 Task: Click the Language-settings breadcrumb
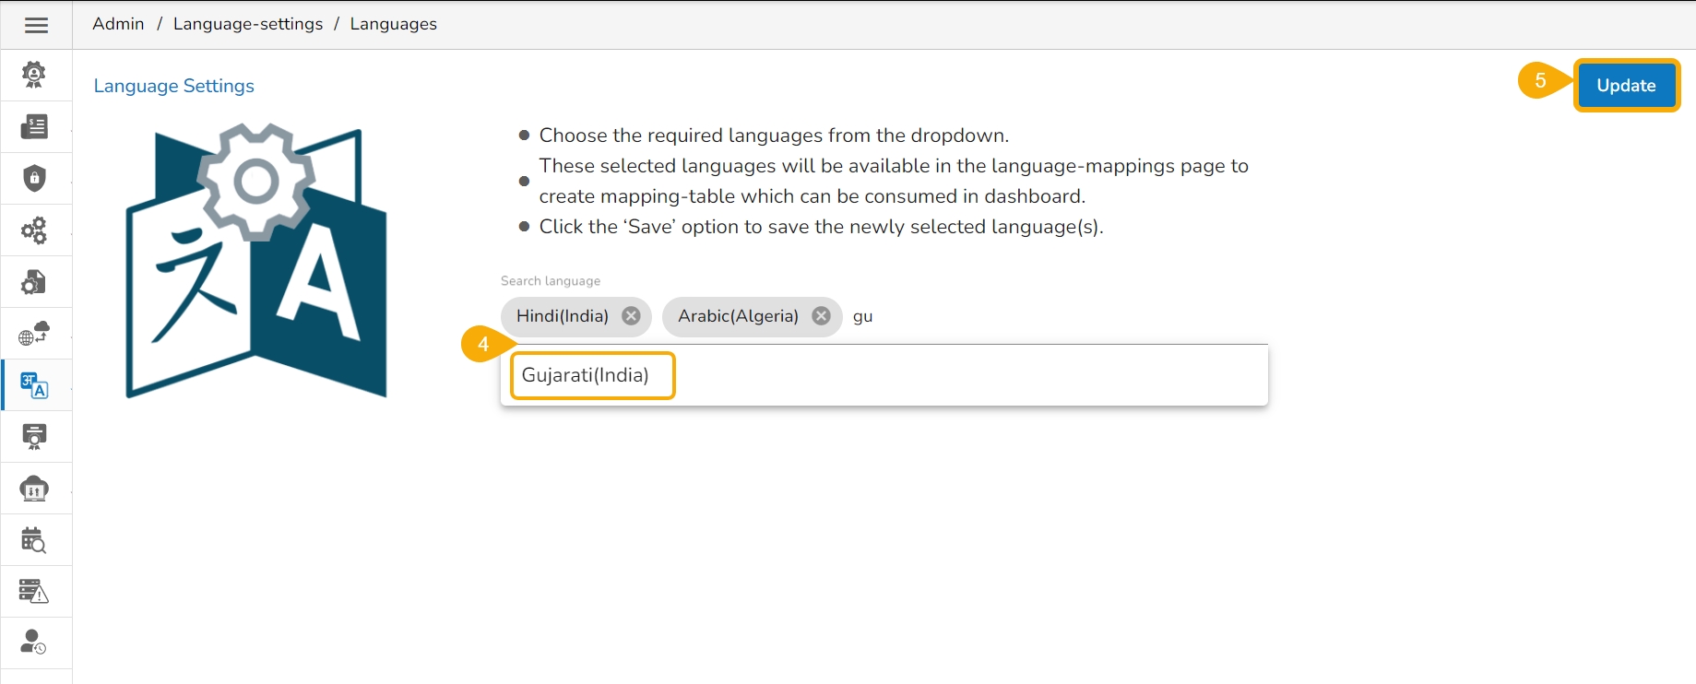click(248, 24)
